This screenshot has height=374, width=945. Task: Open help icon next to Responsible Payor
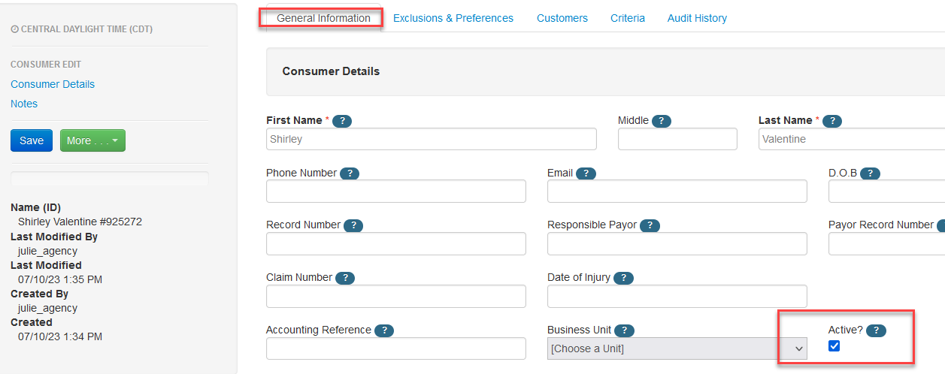[x=650, y=225]
